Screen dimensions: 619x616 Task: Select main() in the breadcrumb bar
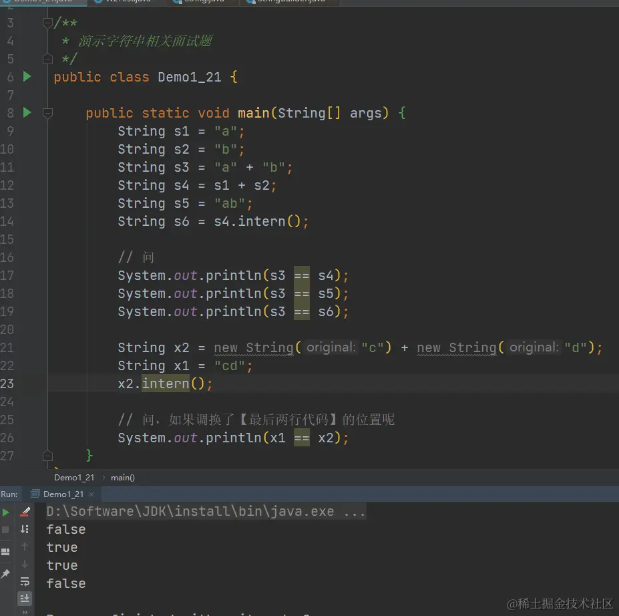pos(123,478)
